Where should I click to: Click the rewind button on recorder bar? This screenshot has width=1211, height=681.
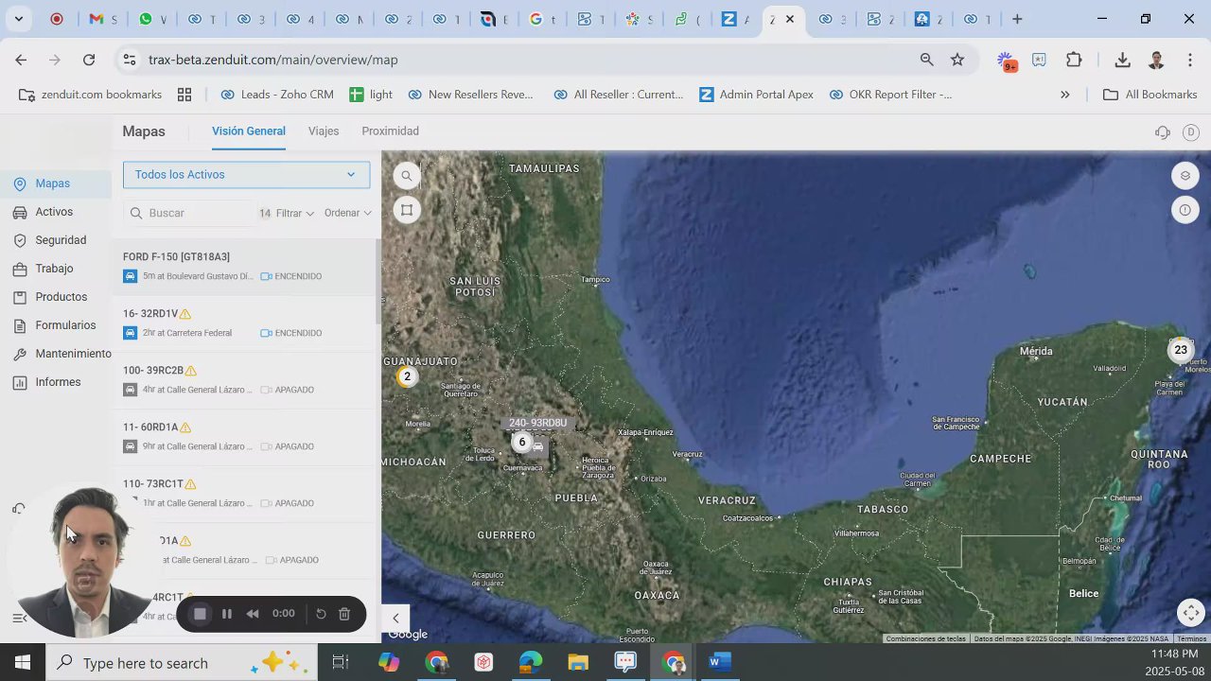point(253,614)
